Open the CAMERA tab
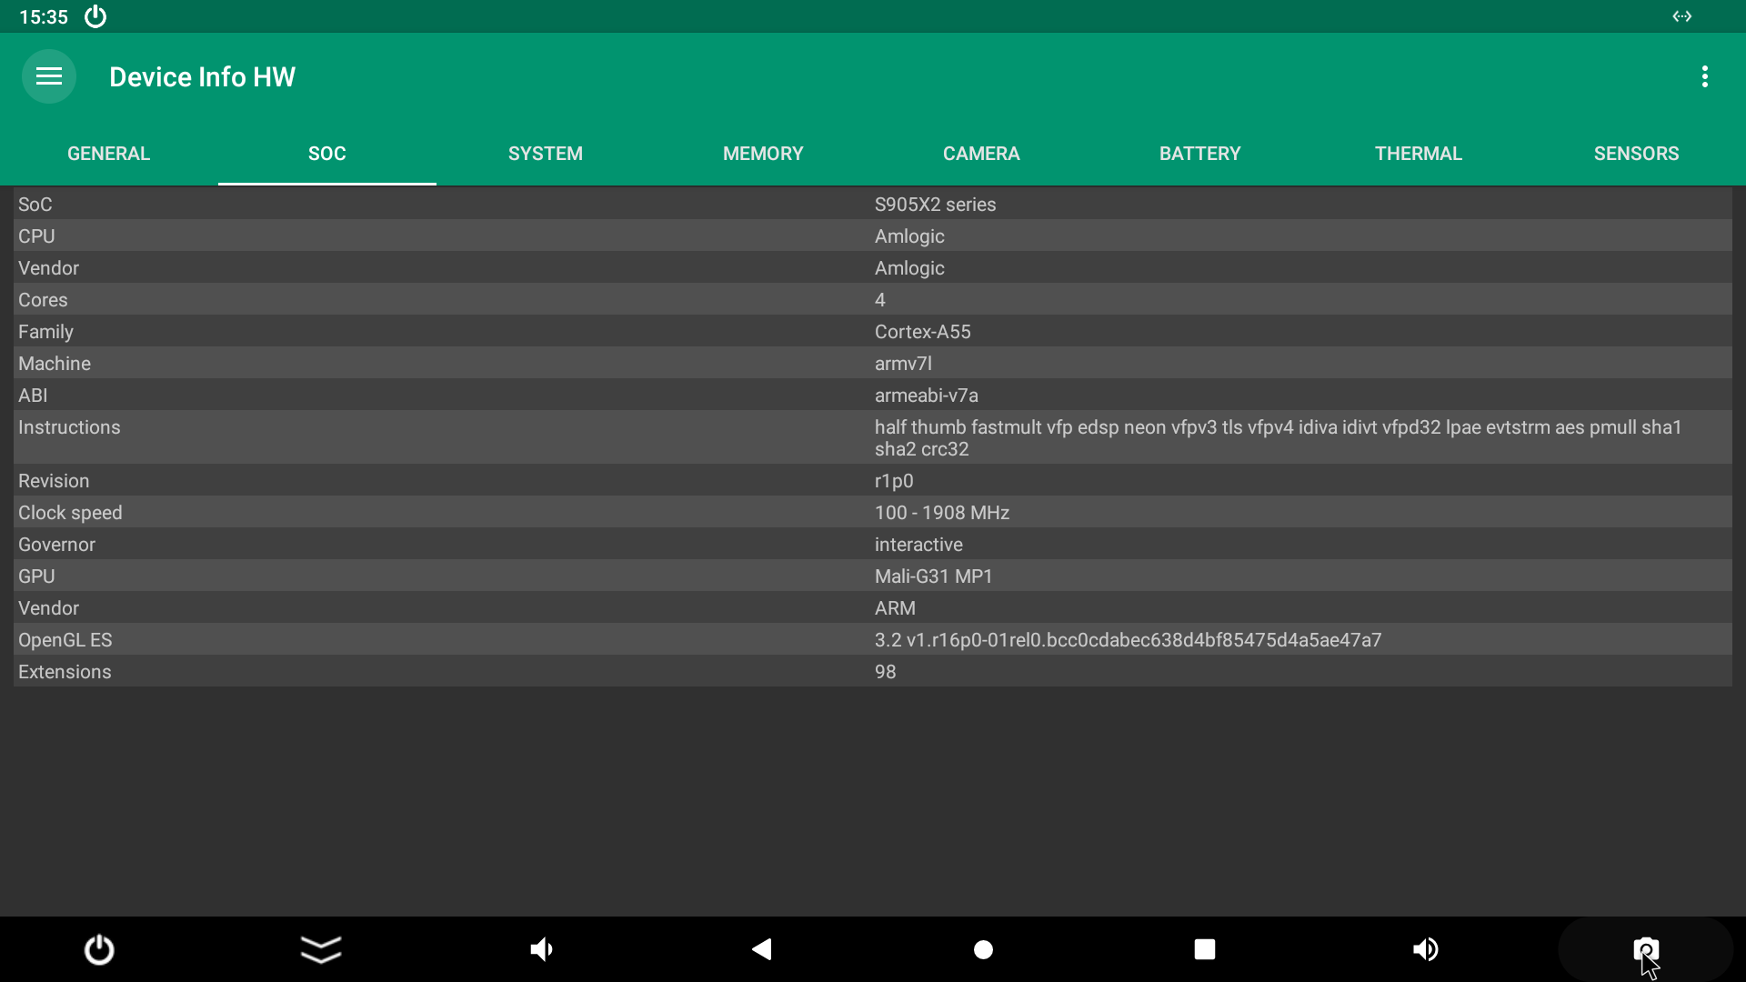 click(981, 154)
